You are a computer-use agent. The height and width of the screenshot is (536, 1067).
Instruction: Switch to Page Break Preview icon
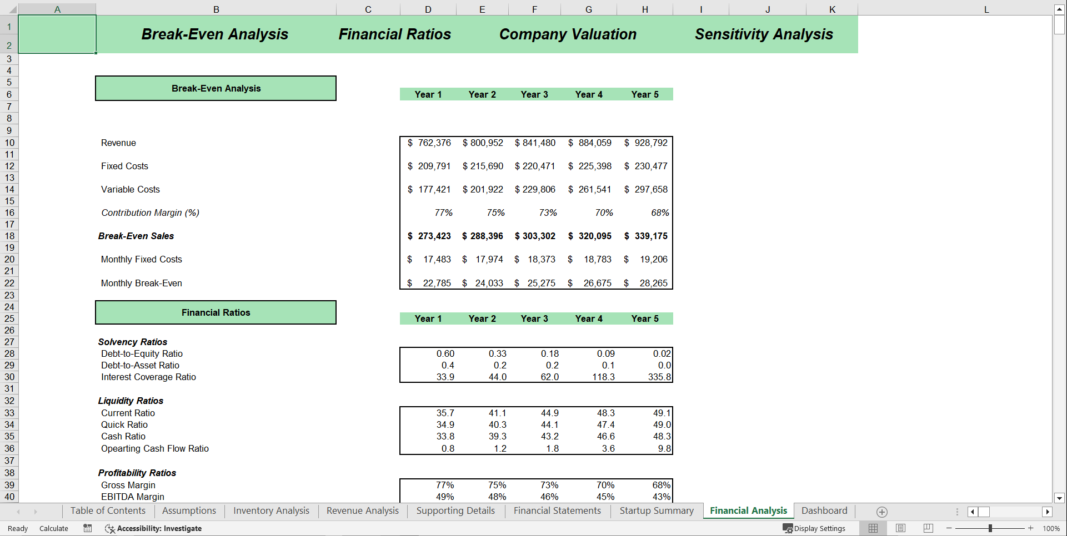[928, 528]
